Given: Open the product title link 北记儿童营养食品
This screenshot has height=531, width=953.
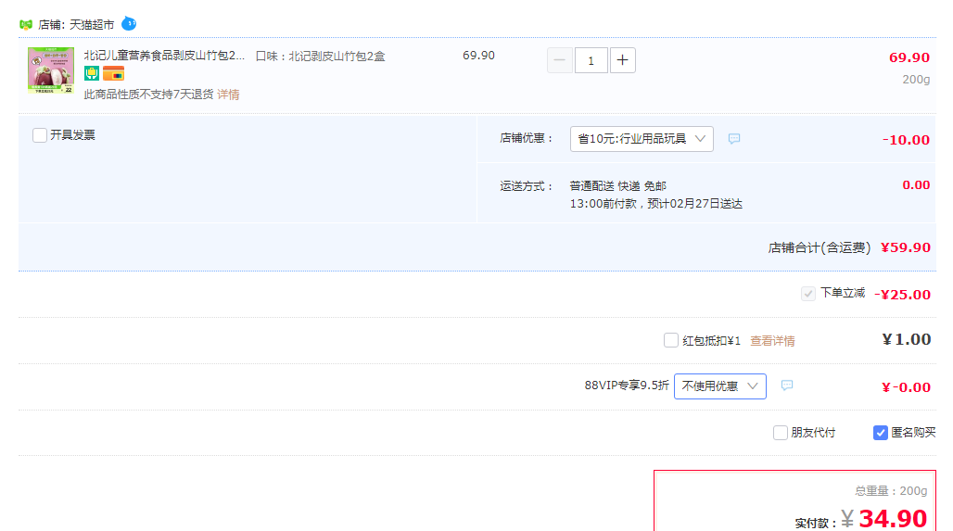Looking at the screenshot, I should (164, 56).
